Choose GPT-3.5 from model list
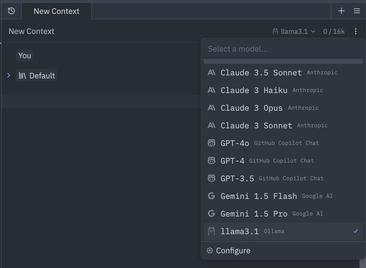 click(283, 178)
